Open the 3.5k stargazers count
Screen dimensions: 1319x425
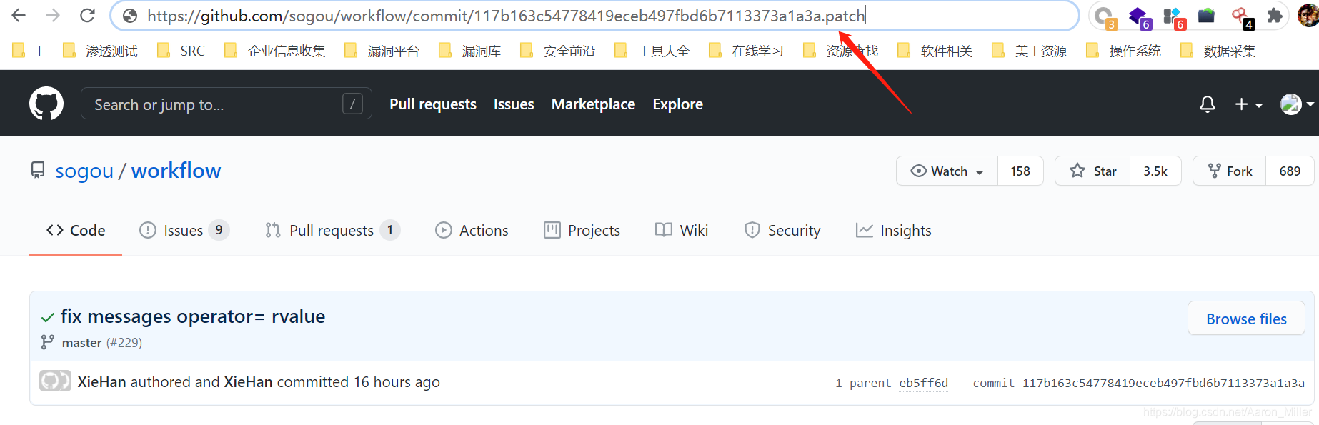pos(1155,171)
